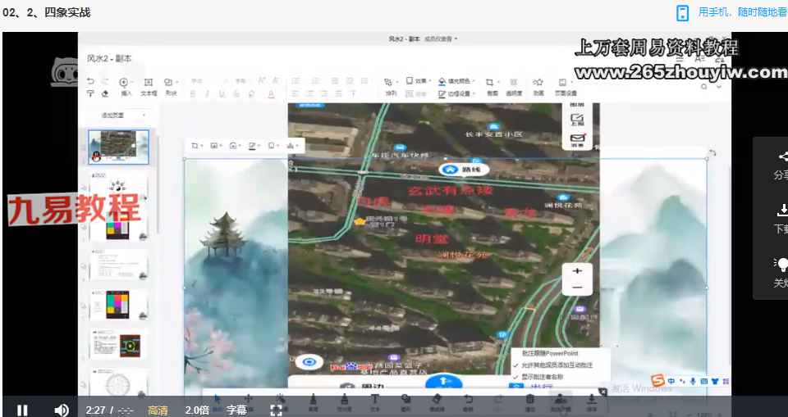Mute the video with the speaker icon
The image size is (788, 417).
click(x=61, y=410)
